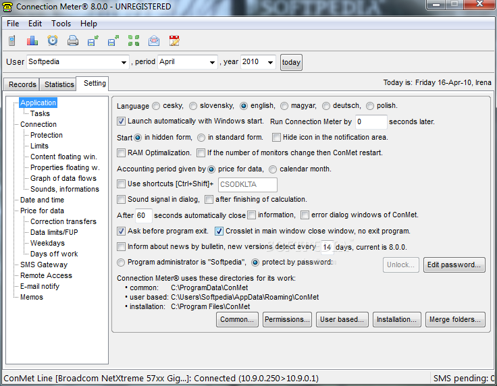Click the auto-close seconds input field

coord(143,216)
